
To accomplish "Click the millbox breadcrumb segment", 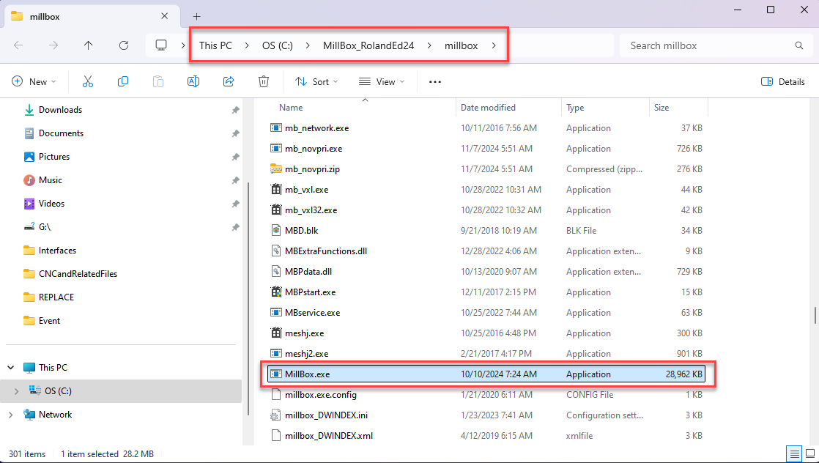I will point(462,45).
